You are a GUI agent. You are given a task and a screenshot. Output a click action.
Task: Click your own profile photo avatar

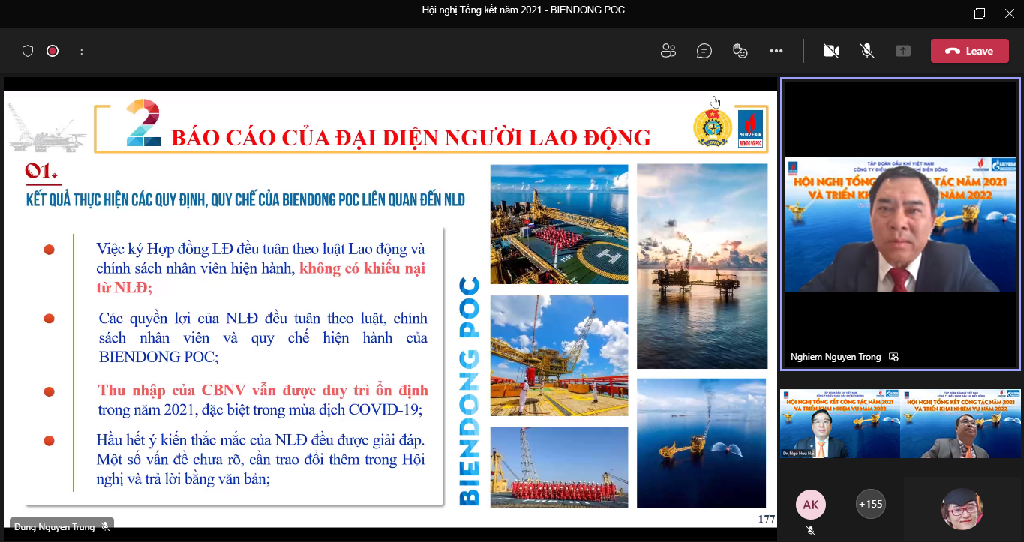[x=962, y=509]
